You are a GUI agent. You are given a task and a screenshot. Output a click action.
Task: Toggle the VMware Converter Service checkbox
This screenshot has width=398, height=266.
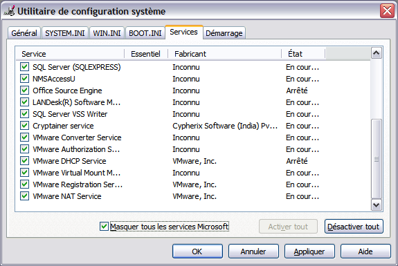point(25,137)
